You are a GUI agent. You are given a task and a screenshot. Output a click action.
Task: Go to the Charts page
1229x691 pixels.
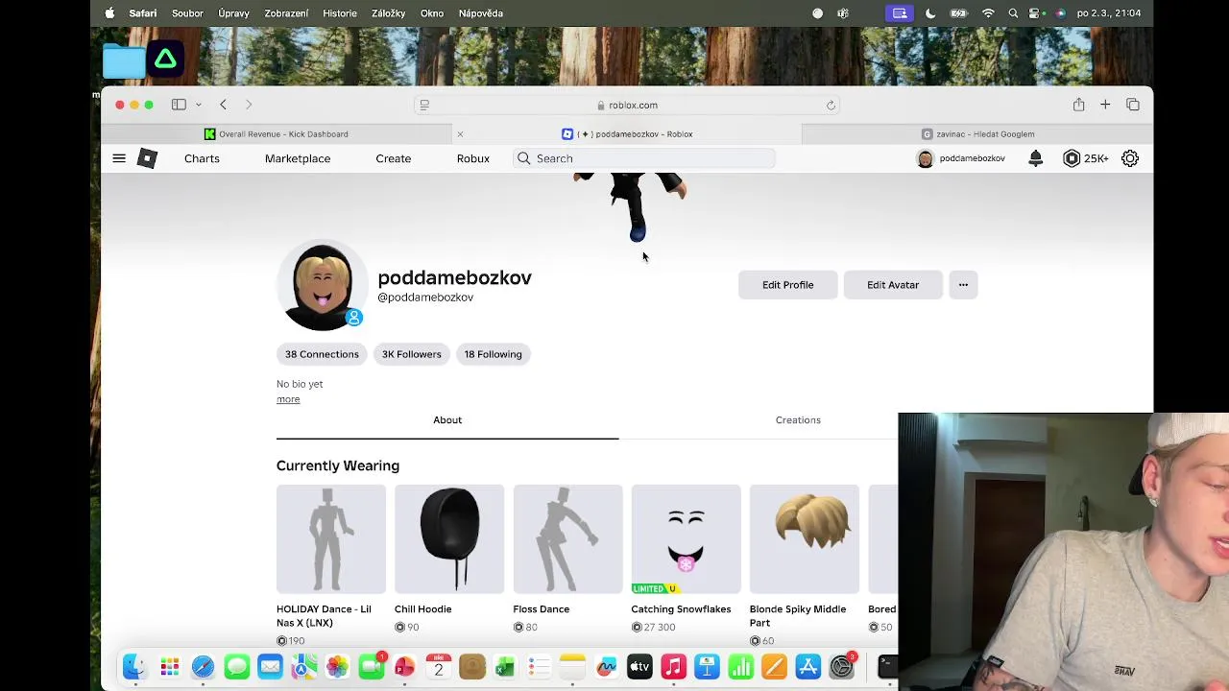coord(202,158)
